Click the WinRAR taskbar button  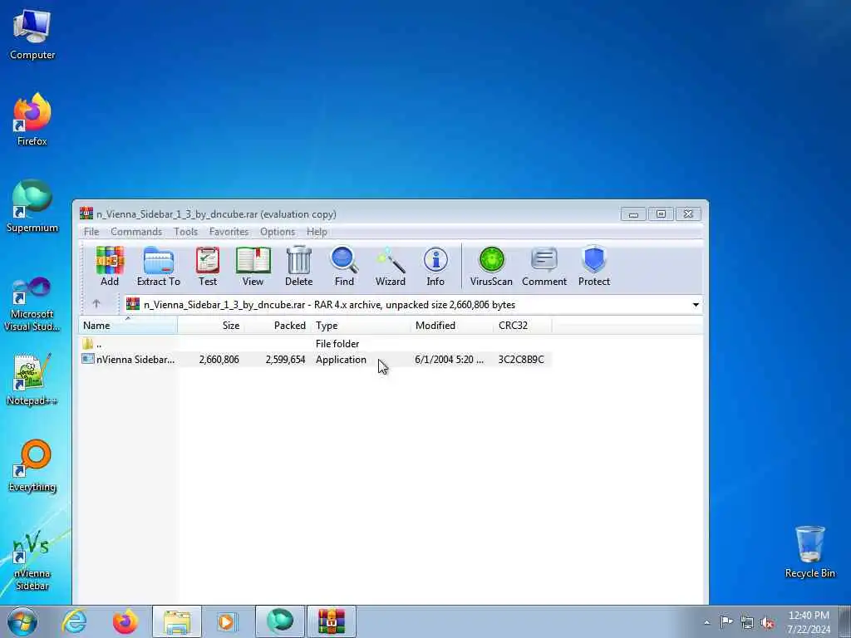point(331,621)
